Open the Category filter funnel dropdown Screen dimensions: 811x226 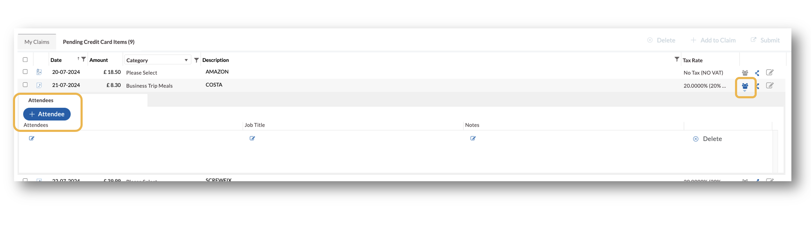[x=196, y=60]
